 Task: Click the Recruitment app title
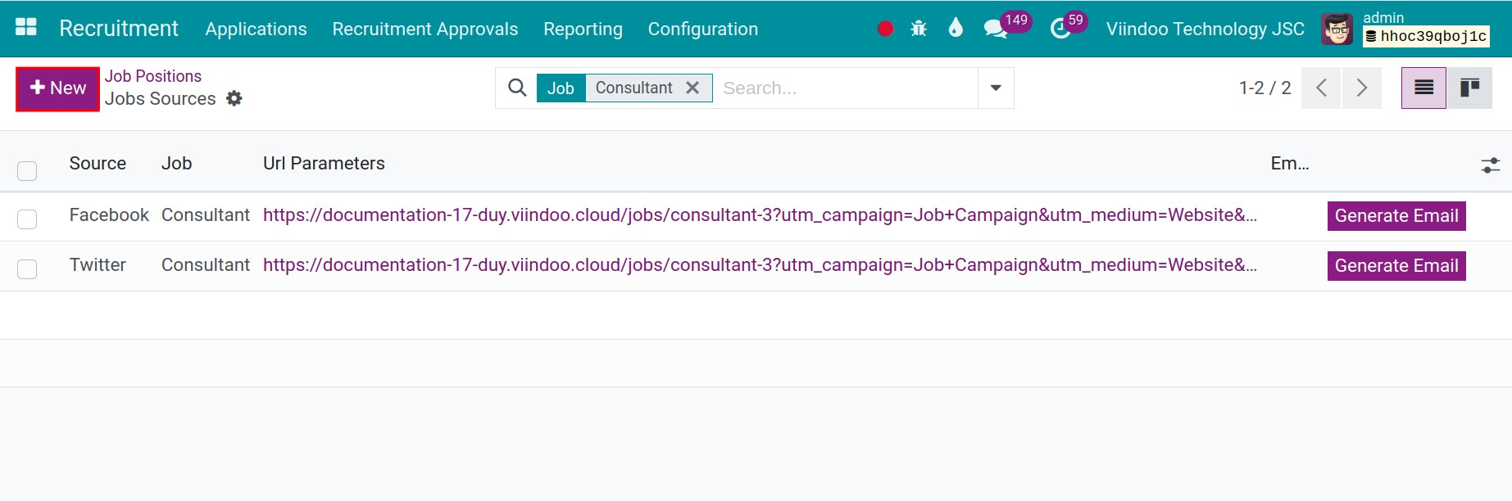point(119,28)
